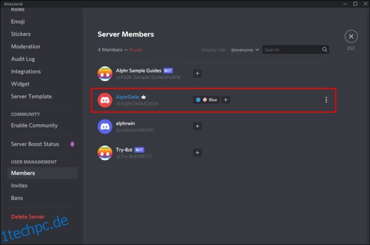Add role to Try-Bot
Image resolution: width=370 pixels, height=245 pixels.
point(197,153)
